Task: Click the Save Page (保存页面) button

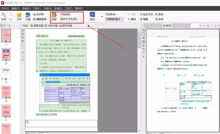Action: (x=66, y=26)
